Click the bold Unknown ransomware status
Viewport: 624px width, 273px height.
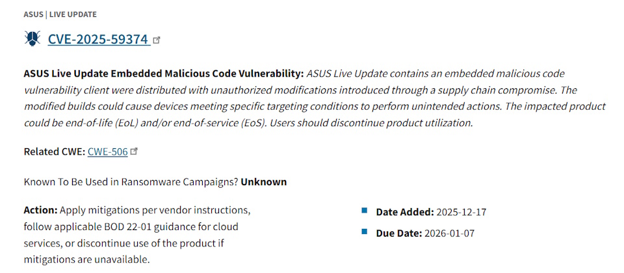[x=264, y=182]
